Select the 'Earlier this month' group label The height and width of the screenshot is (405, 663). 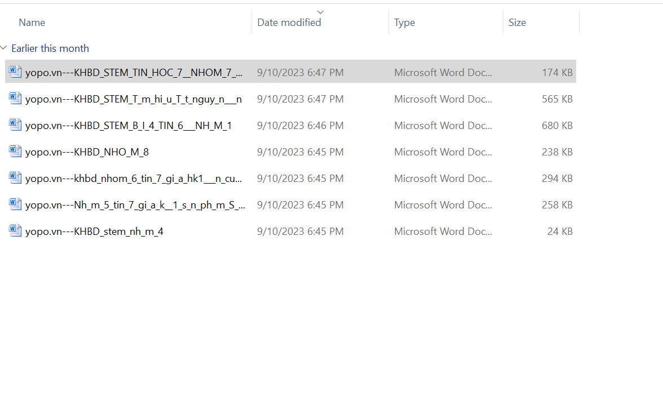point(50,48)
